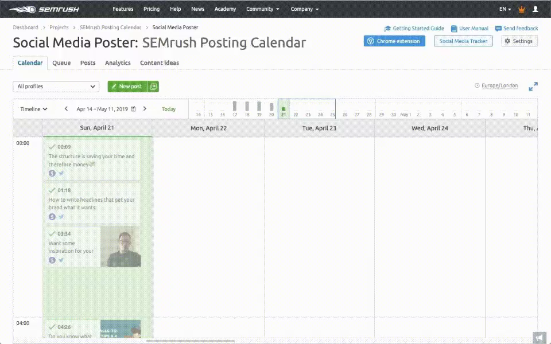
Task: Click the bulk add posts icon
Action: [x=153, y=87]
